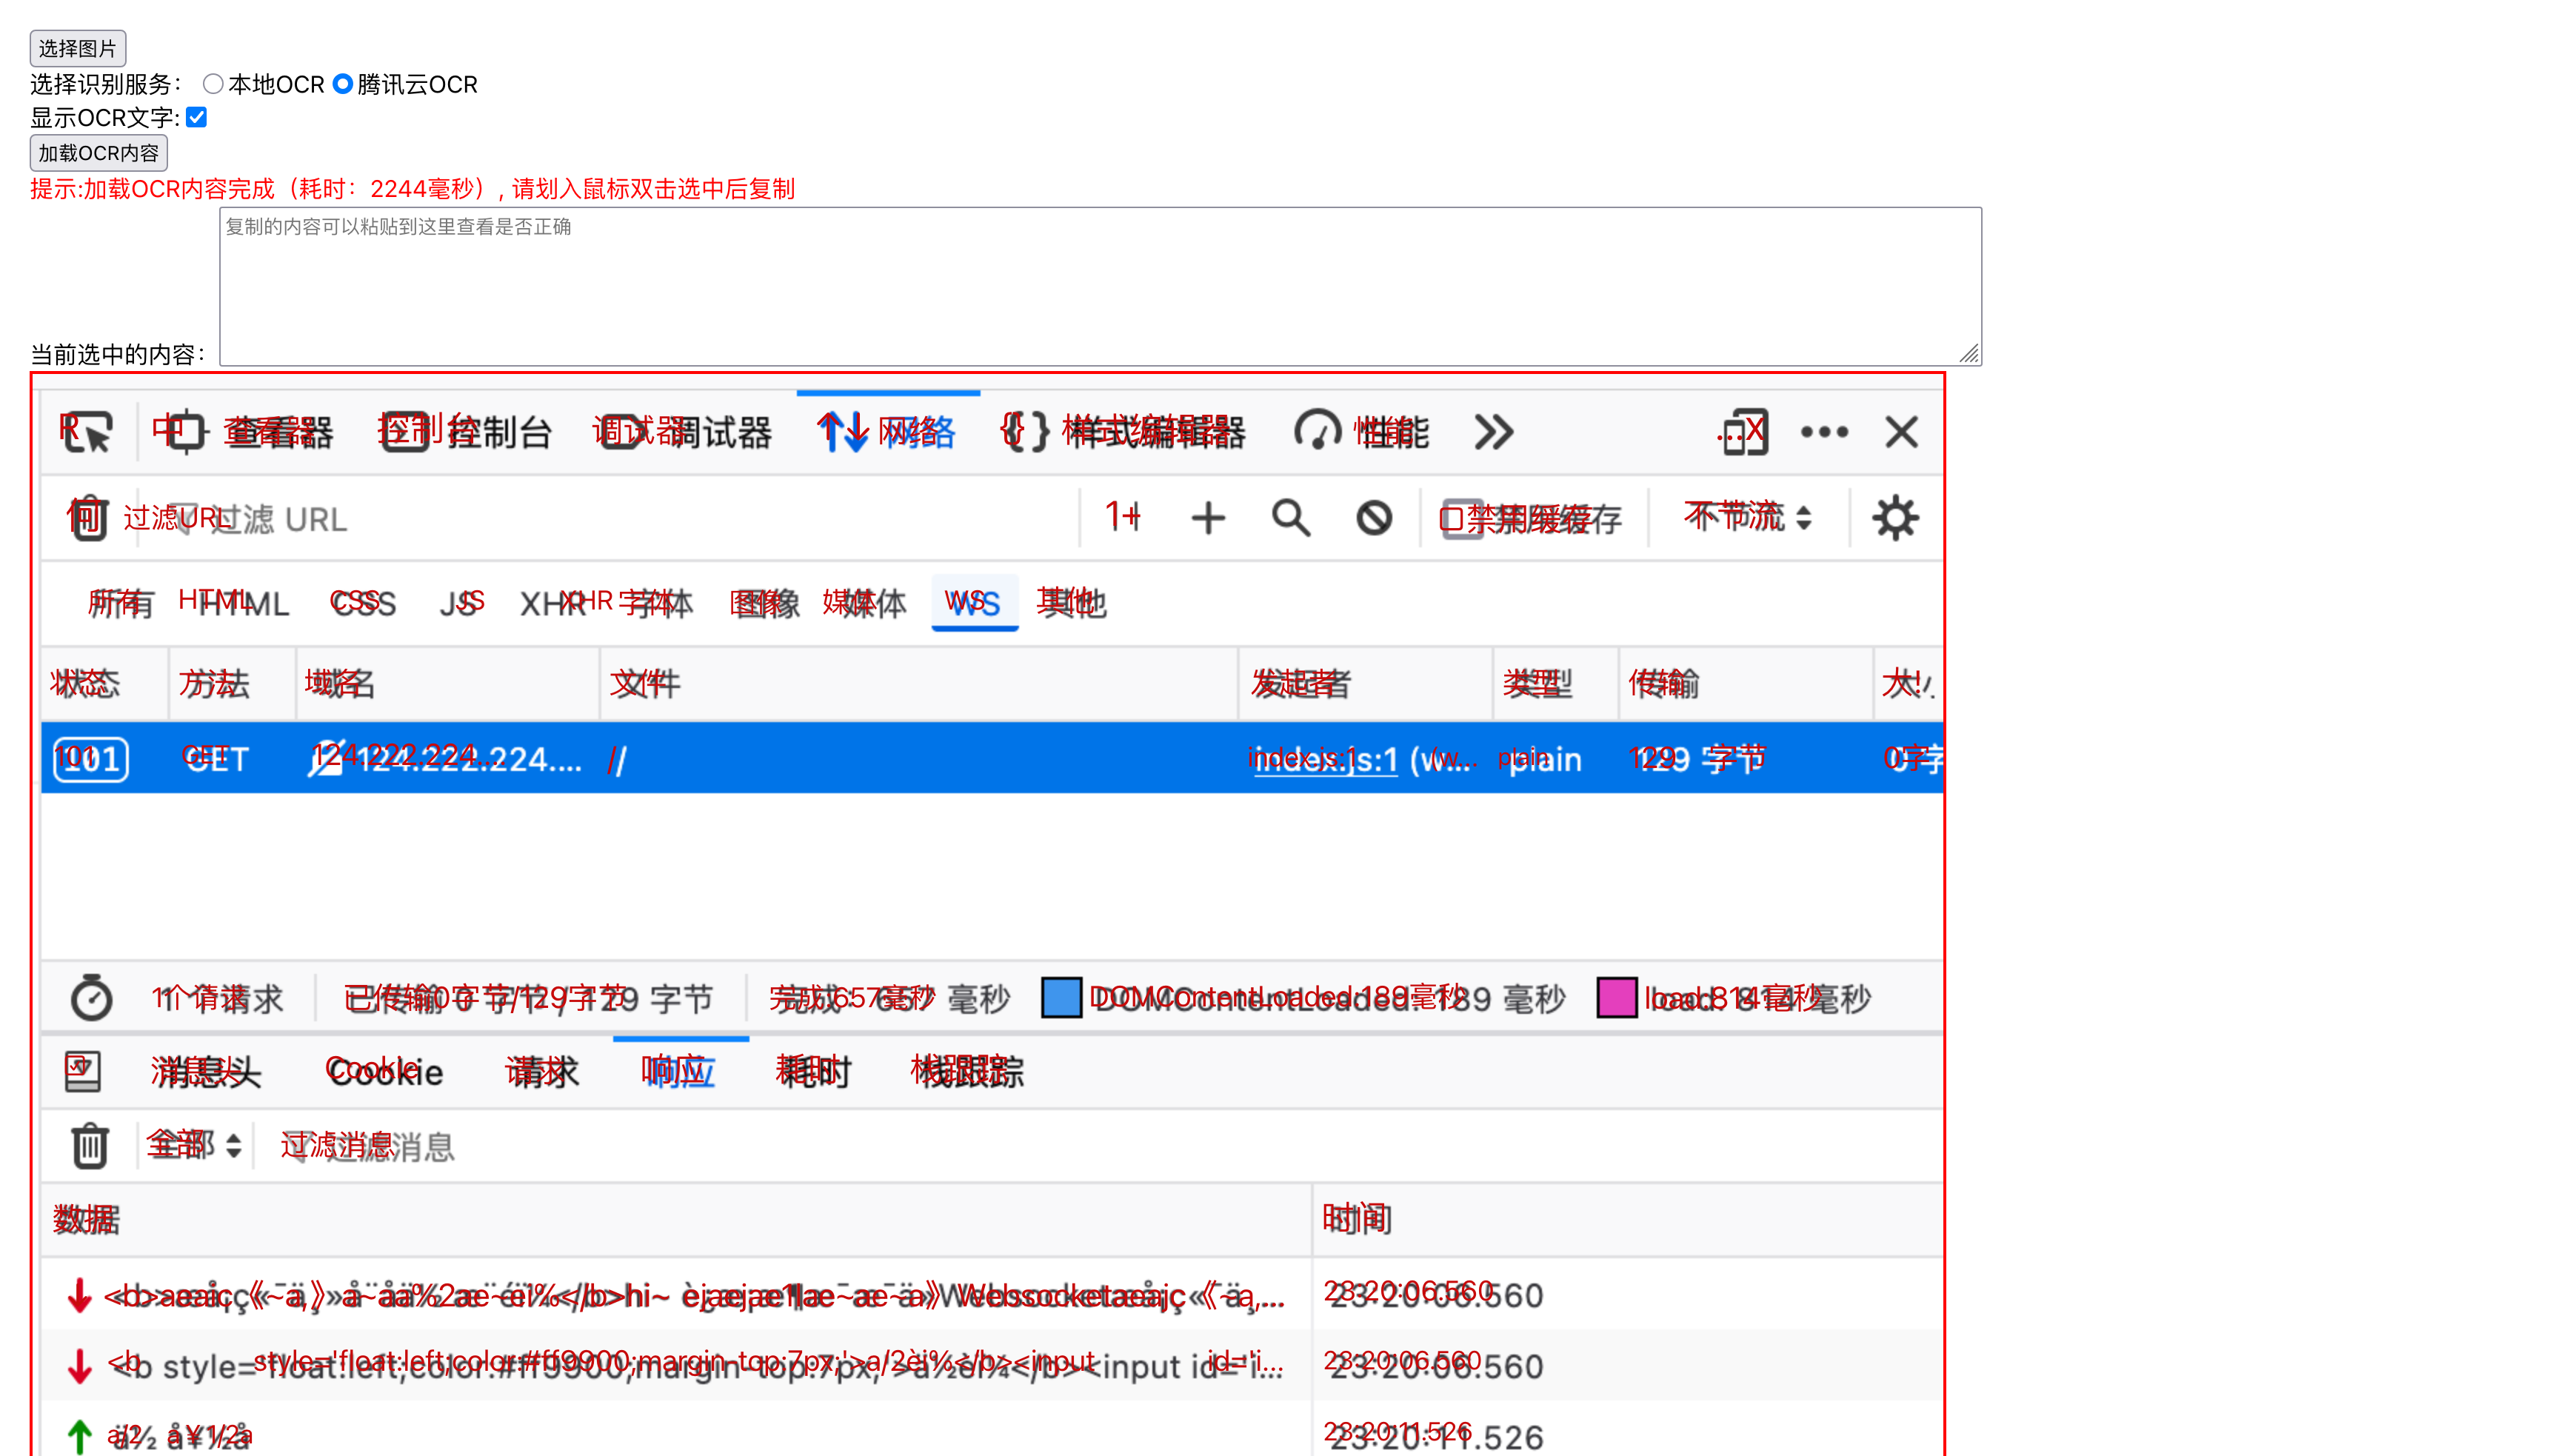Select the 腾讯云OCR radio option

click(343, 84)
